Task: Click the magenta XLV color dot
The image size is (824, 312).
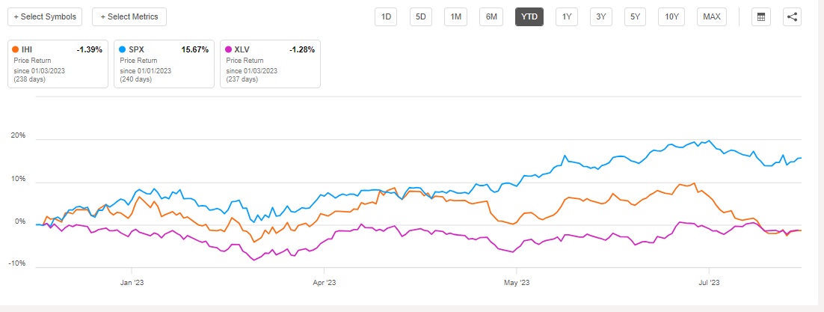Action: pyautogui.click(x=229, y=49)
